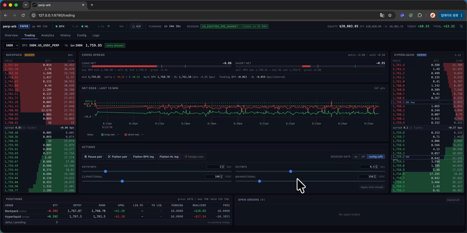Click Cancel all in Open Orders
Screen dimensions: 467x233
coord(453,200)
